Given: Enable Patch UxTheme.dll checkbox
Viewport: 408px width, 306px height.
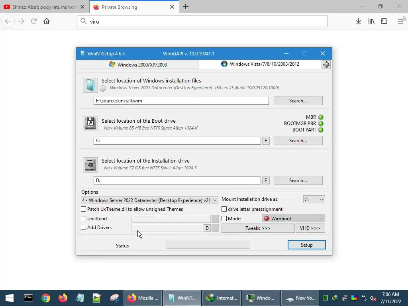Looking at the screenshot, I should 84,209.
